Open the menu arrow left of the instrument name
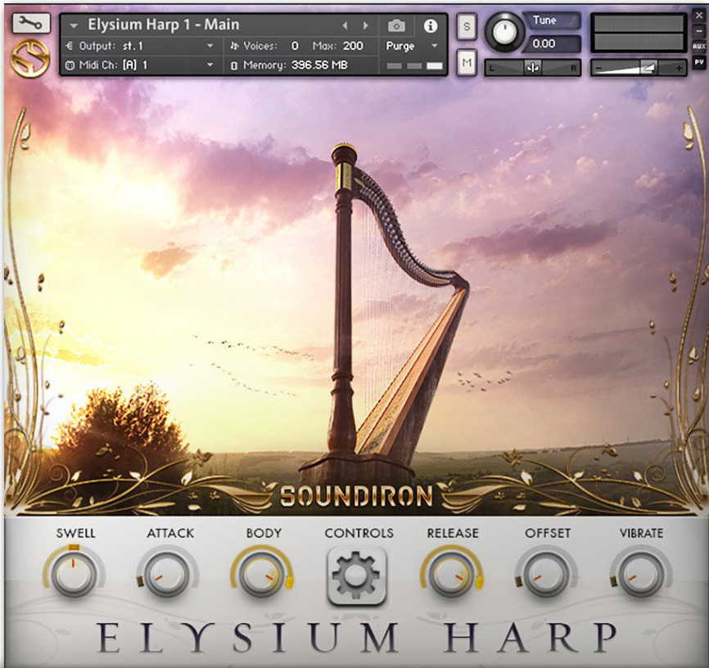709x668 pixels. [75, 25]
